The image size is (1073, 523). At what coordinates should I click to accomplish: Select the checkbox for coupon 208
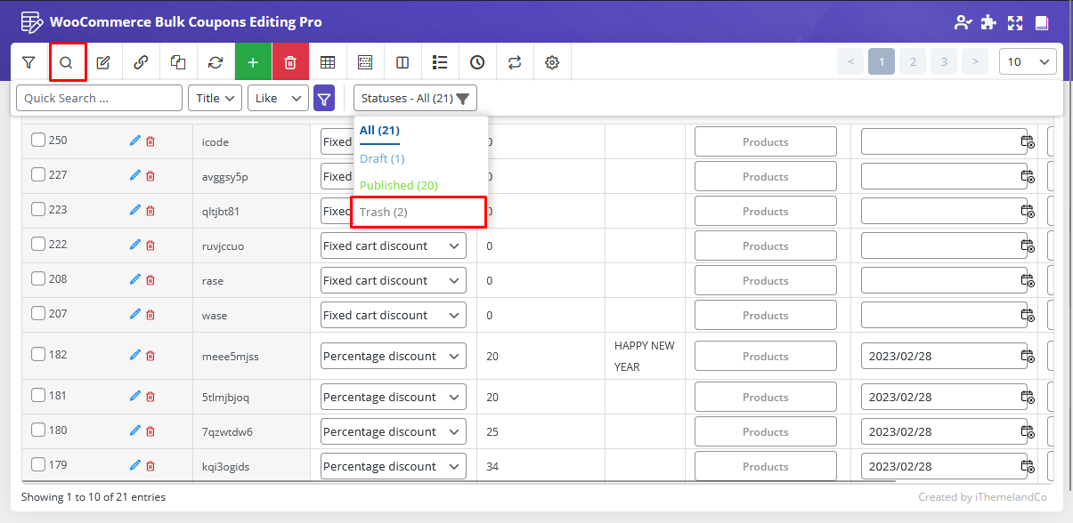coord(38,278)
